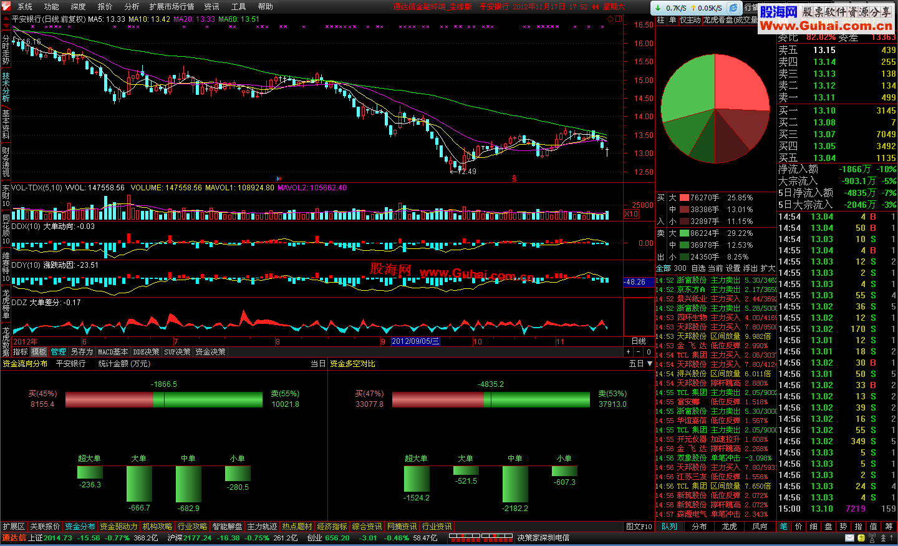
Task: Click the yellow upload coin icon in status bar
Action: [x=861, y=538]
